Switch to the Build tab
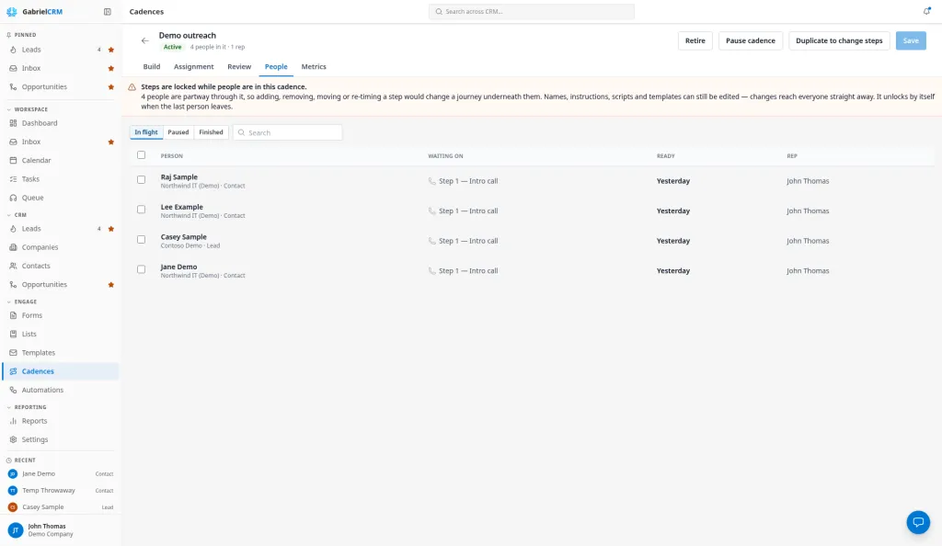This screenshot has height=546, width=942. point(152,66)
